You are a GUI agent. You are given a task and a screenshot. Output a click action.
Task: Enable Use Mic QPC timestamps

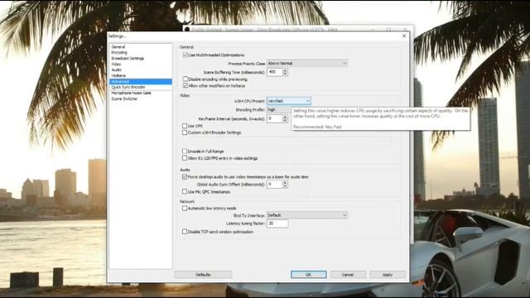coord(185,191)
